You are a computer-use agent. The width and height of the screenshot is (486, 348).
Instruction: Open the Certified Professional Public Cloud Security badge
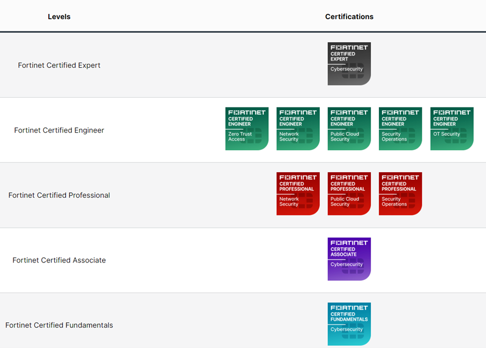(349, 194)
